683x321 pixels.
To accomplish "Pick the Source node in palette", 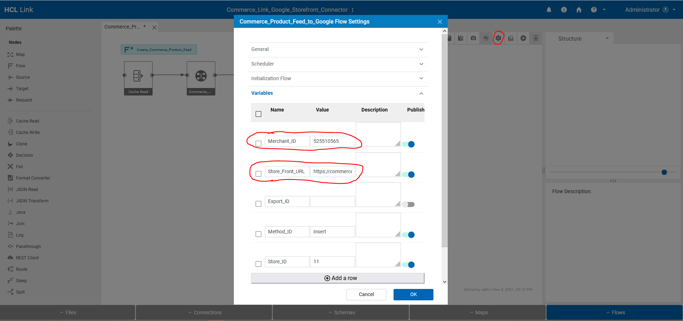I will click(x=19, y=77).
